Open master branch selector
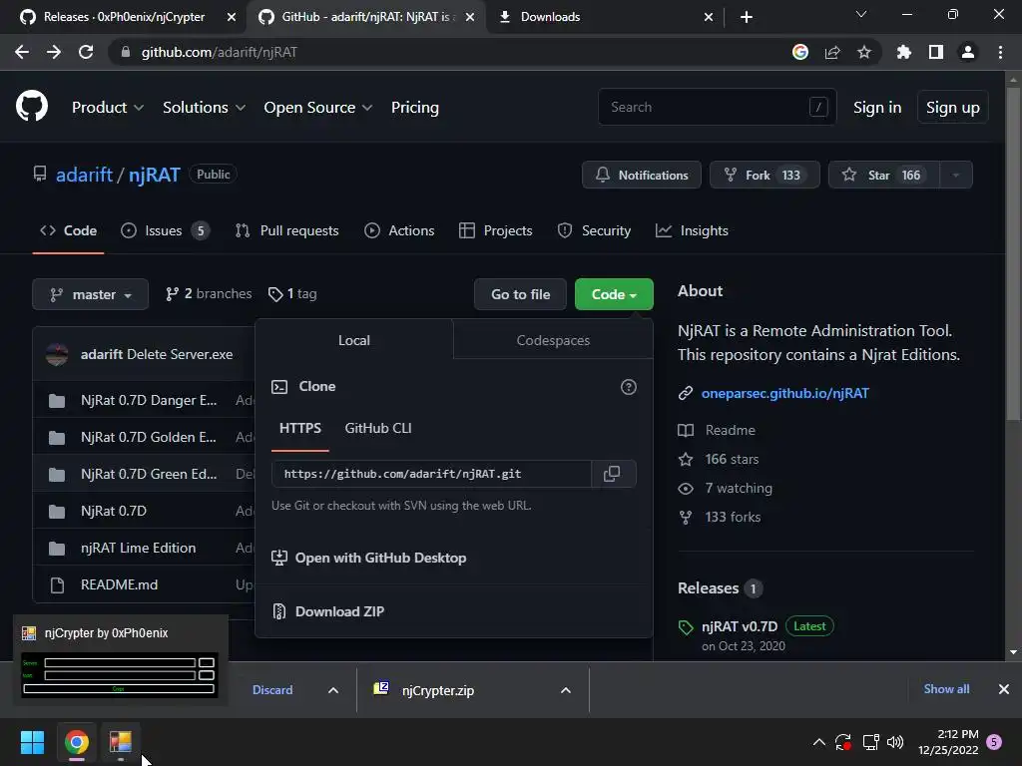Viewport: 1022px width, 766px height. click(x=91, y=294)
